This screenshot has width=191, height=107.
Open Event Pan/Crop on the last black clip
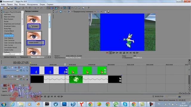click(x=120, y=78)
